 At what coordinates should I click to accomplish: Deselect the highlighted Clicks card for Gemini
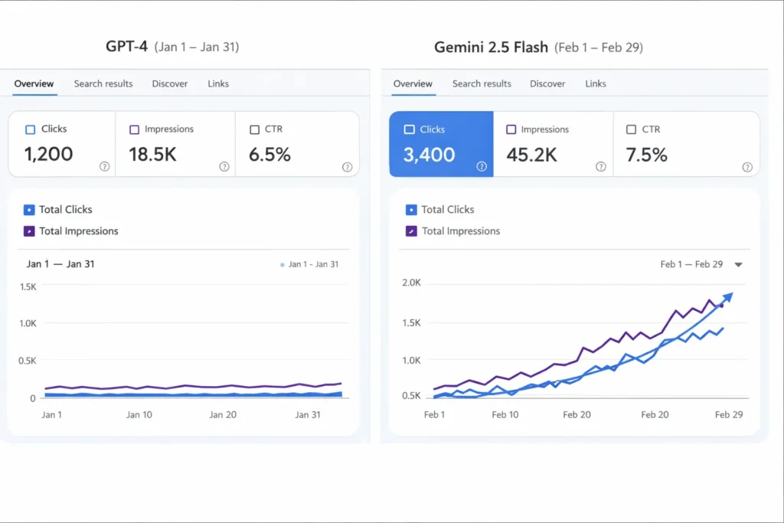[x=441, y=144]
